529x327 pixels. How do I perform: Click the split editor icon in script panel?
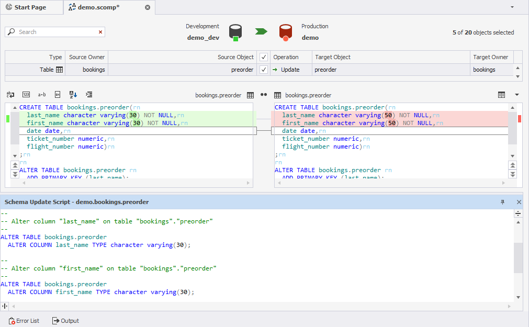click(518, 213)
